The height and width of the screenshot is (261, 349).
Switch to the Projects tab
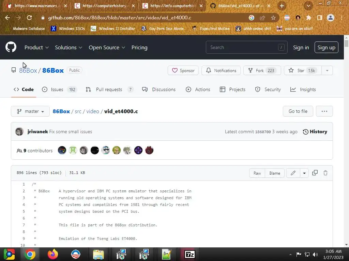point(232,89)
